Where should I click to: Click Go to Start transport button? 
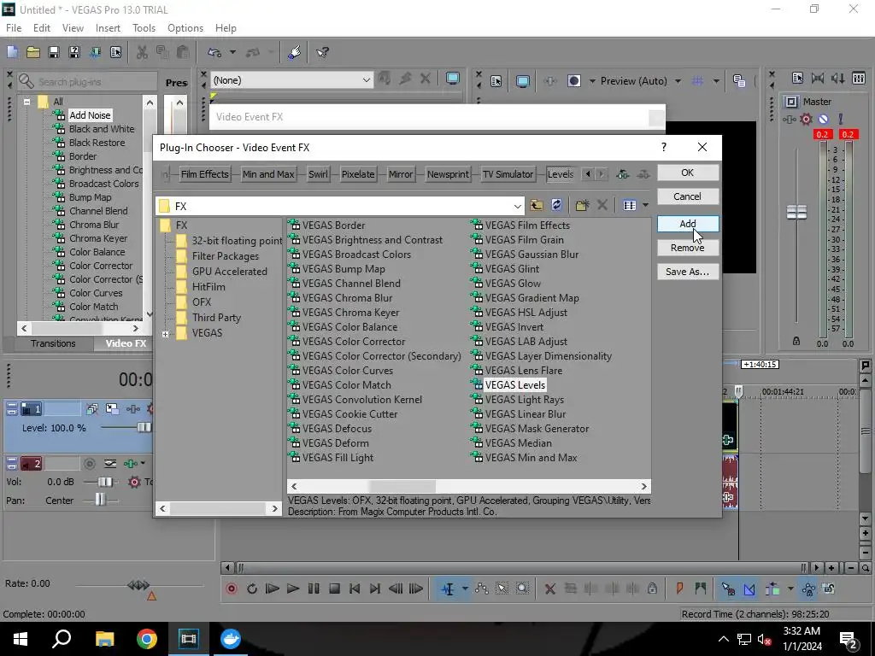point(355,589)
